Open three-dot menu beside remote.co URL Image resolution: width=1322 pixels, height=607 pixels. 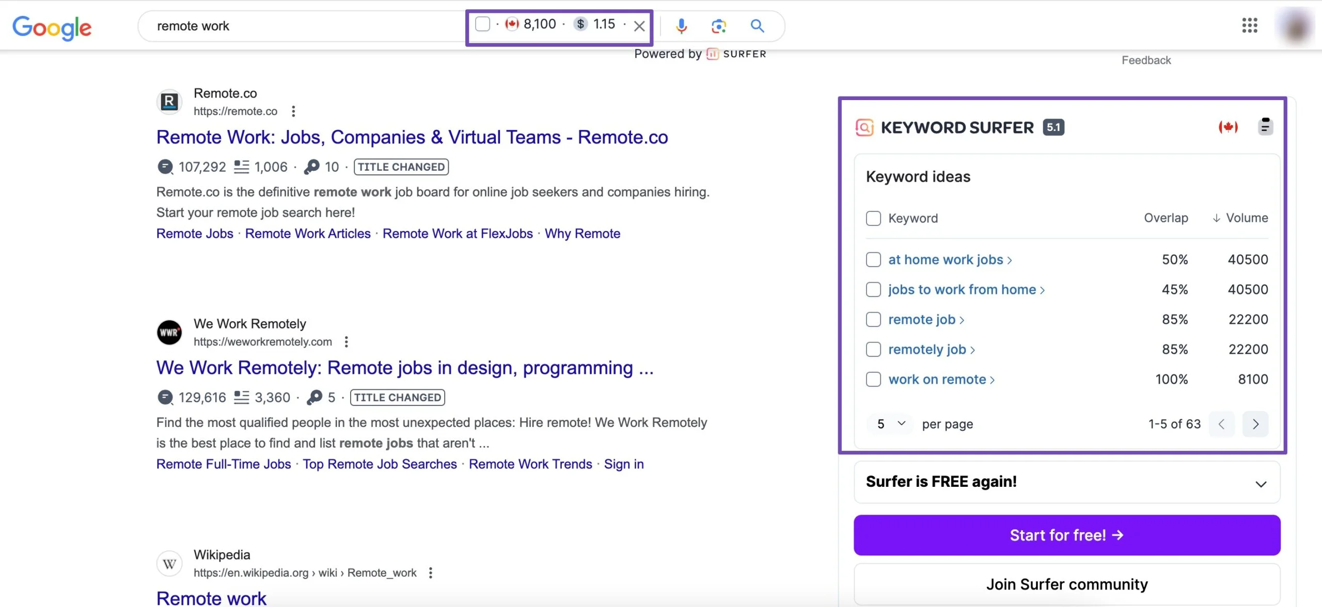(x=293, y=111)
